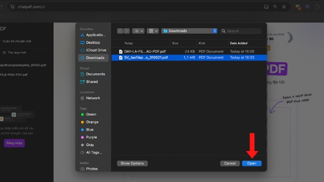The height and width of the screenshot is (182, 324).
Task: Select DAY-LA-FIL...AU-PDF.pdf file
Action: coord(189,51)
